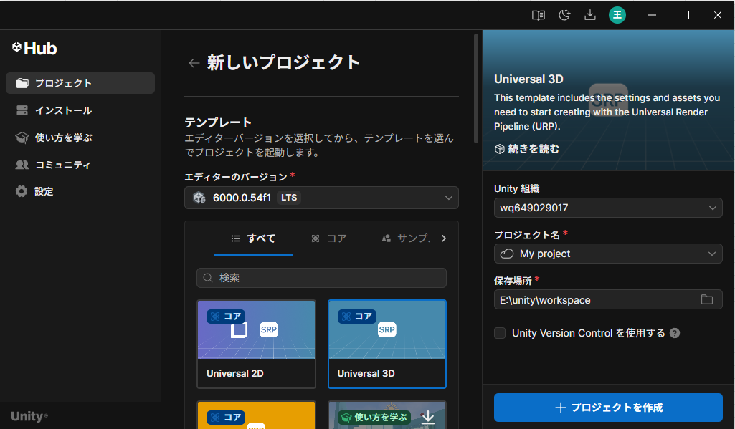Image resolution: width=735 pixels, height=429 pixels.
Task: Click the cloud icon in project name field
Action: point(507,254)
